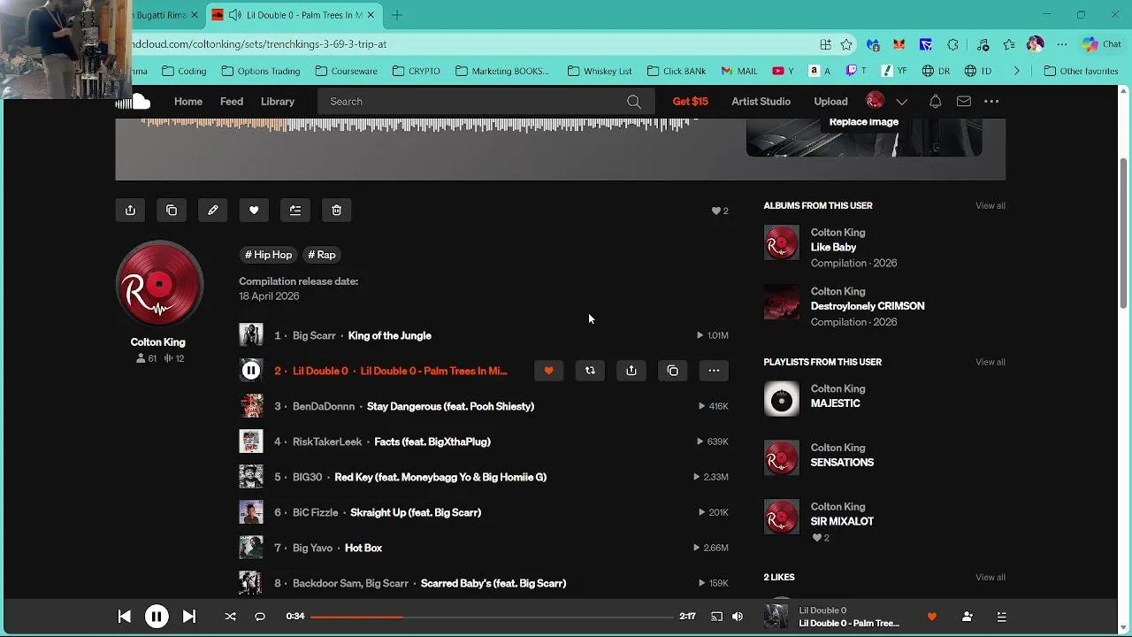This screenshot has width=1132, height=637.
Task: Go to Home in navigation
Action: [188, 102]
